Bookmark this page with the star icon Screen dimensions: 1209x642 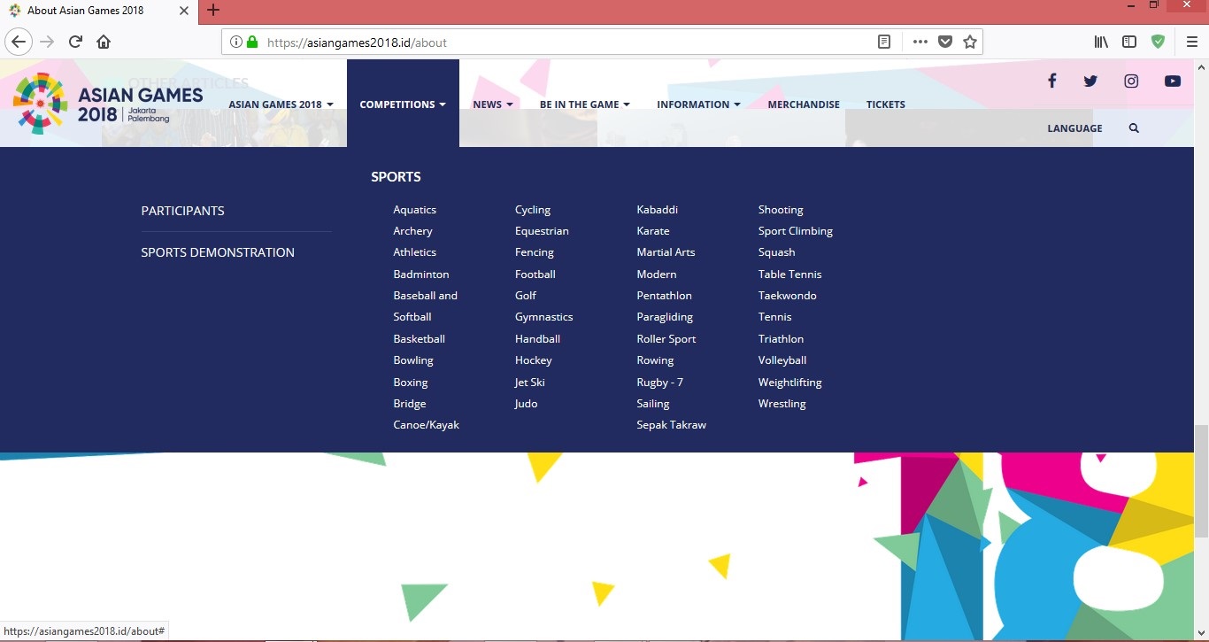(x=970, y=42)
